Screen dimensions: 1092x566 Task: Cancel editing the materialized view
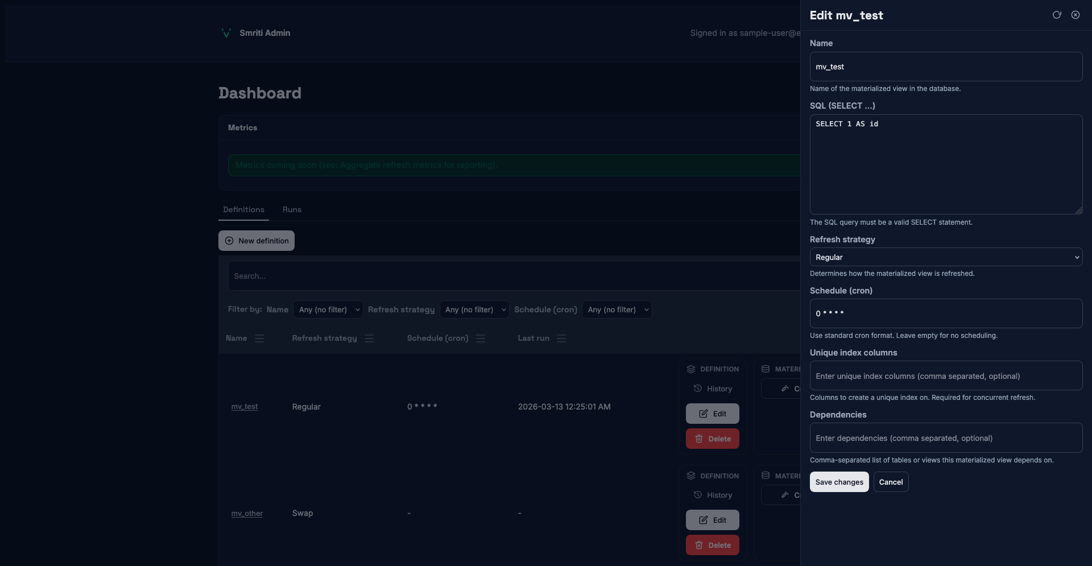tap(891, 482)
